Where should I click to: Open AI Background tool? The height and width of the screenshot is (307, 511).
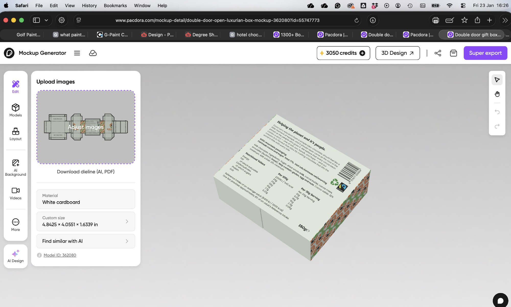(16, 168)
